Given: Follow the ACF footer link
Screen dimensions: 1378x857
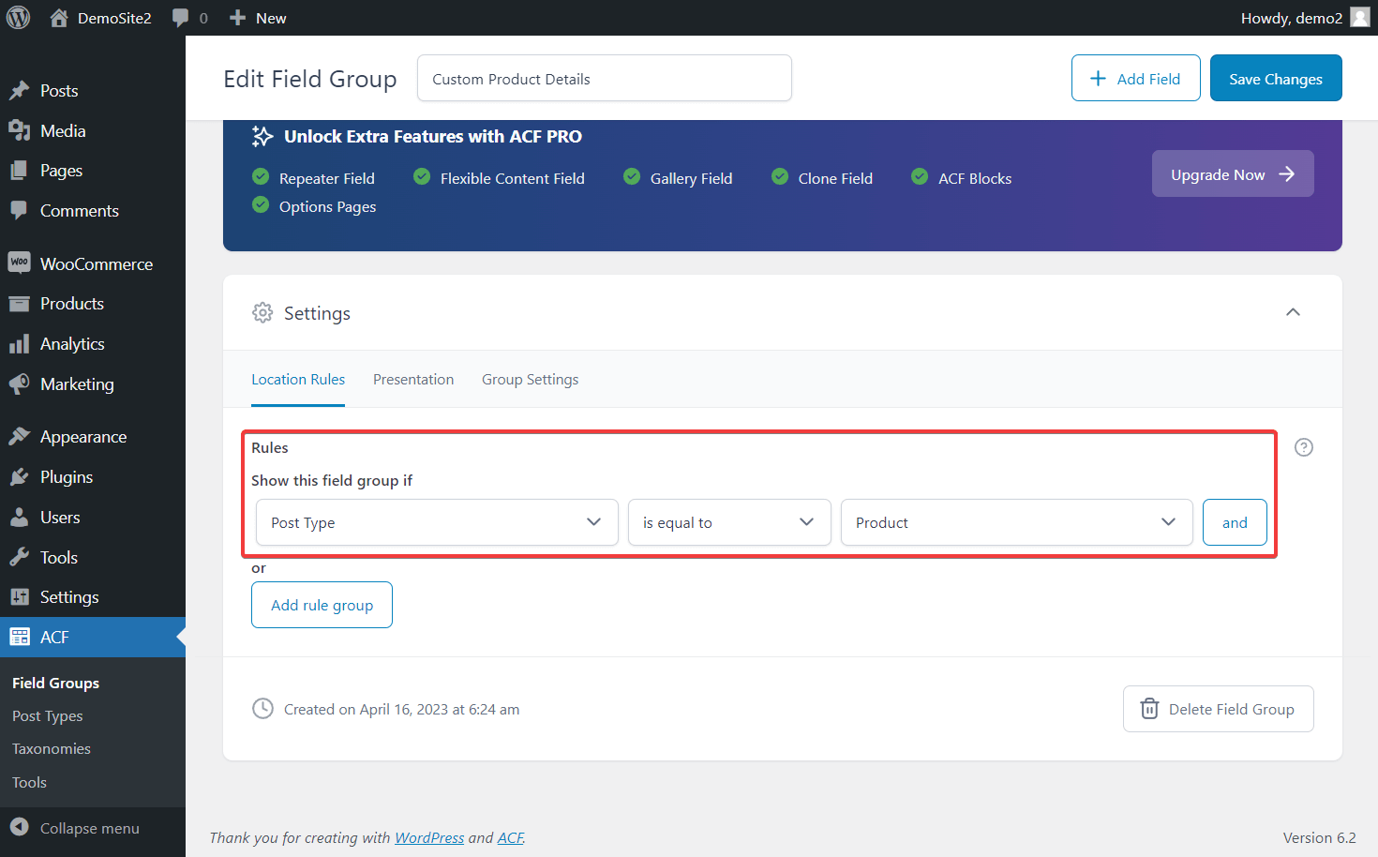Looking at the screenshot, I should coord(510,837).
